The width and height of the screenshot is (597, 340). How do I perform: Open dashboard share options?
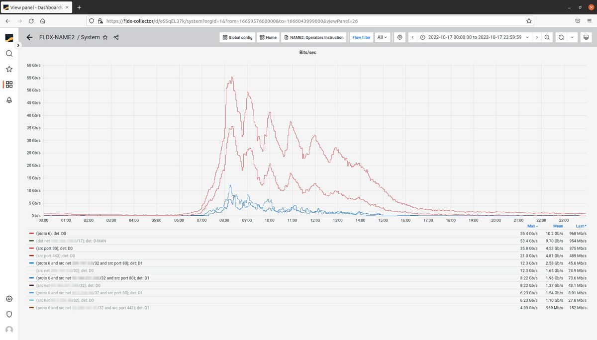tap(116, 37)
